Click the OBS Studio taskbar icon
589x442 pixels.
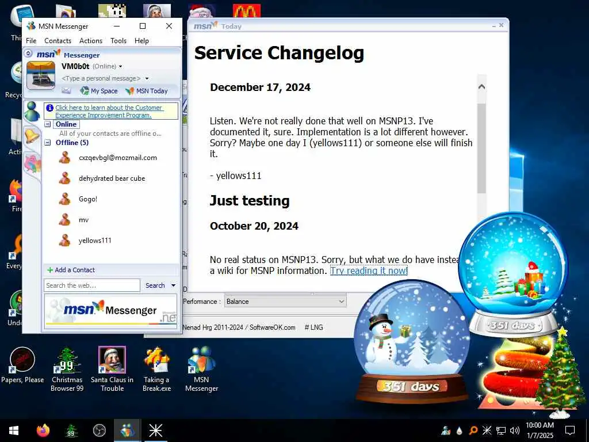pyautogui.click(x=99, y=430)
